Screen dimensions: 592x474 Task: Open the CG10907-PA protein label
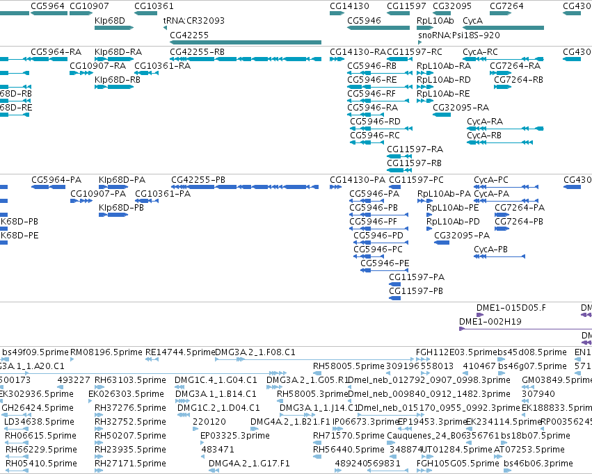point(98,194)
